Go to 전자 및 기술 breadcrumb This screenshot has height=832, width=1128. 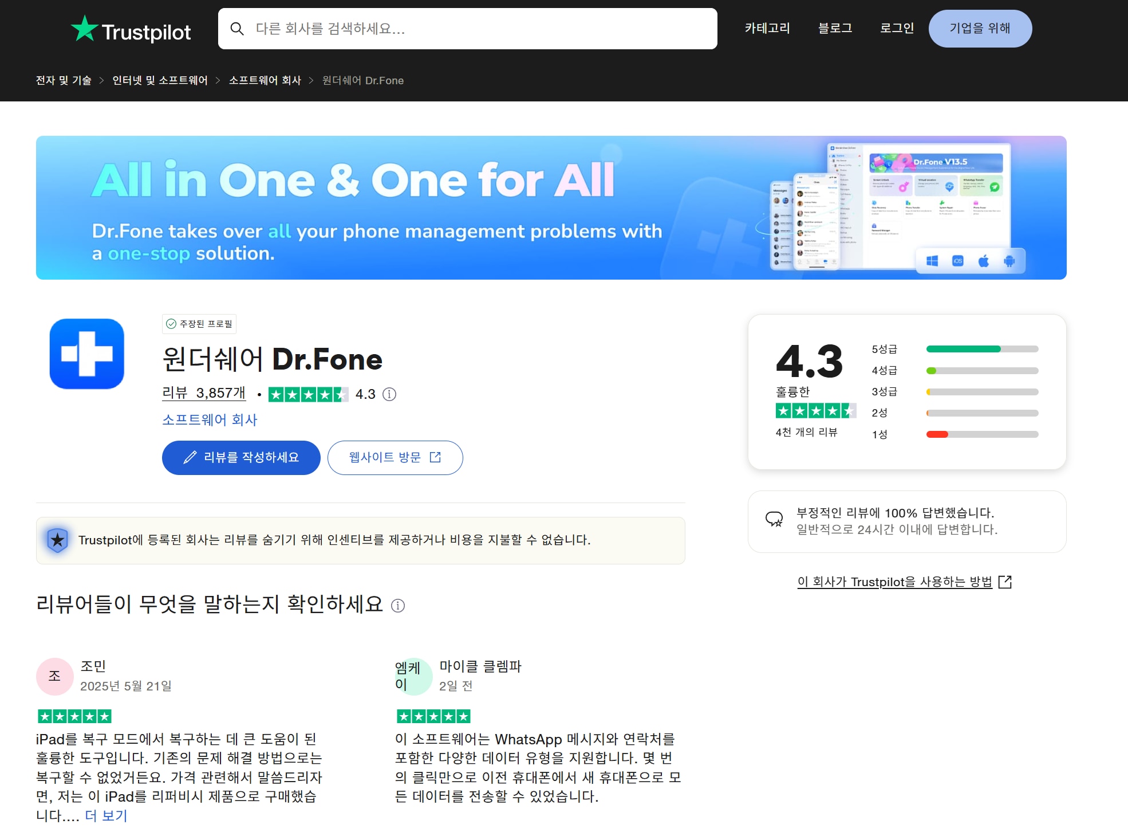click(x=64, y=80)
